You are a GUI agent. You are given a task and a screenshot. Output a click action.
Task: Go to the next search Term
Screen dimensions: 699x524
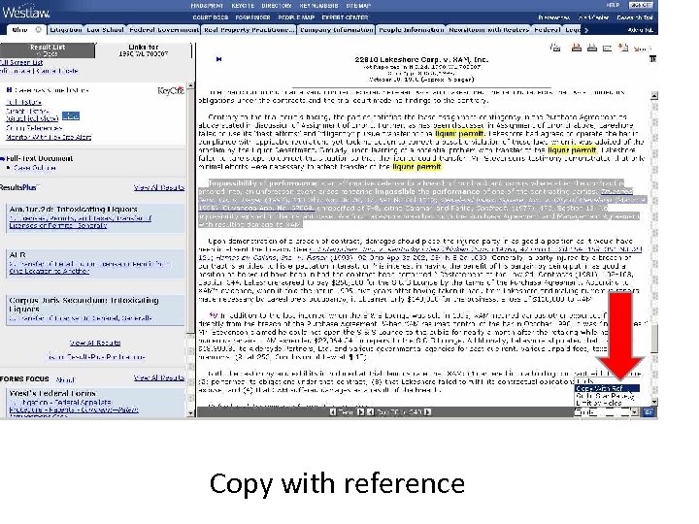click(360, 412)
